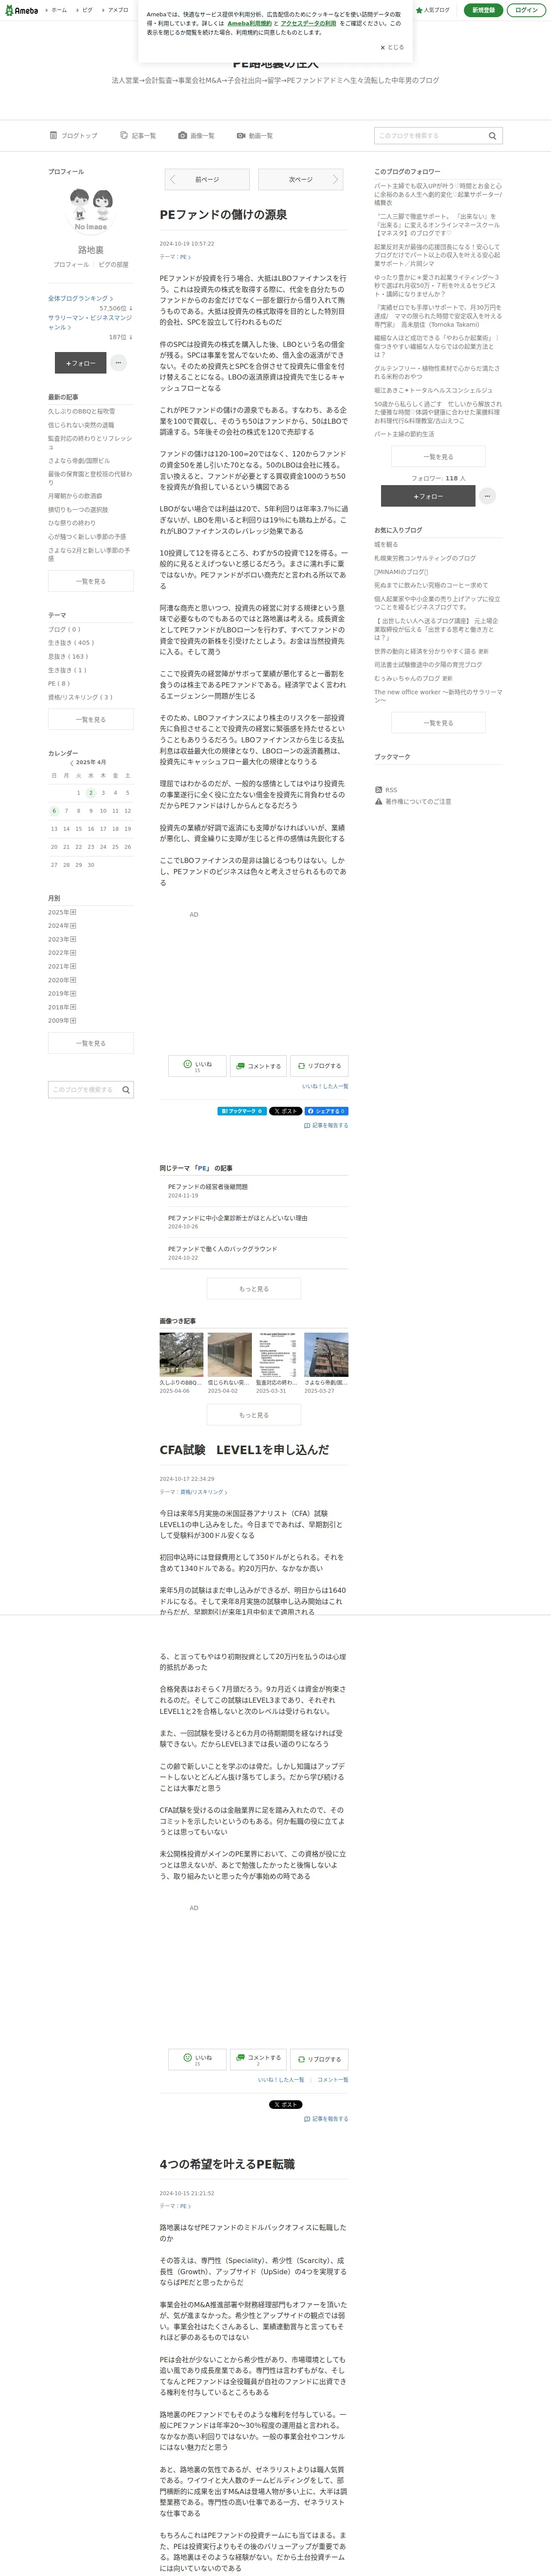Click X ポスト button below CFA article
The height and width of the screenshot is (2576, 551).
coord(285,2104)
